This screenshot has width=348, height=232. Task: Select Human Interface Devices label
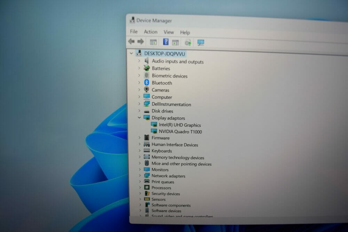click(x=175, y=145)
